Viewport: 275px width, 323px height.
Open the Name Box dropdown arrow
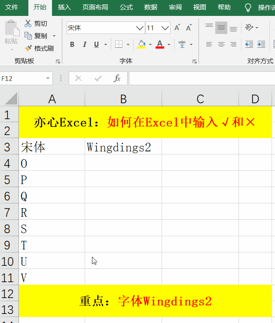[x=48, y=78]
